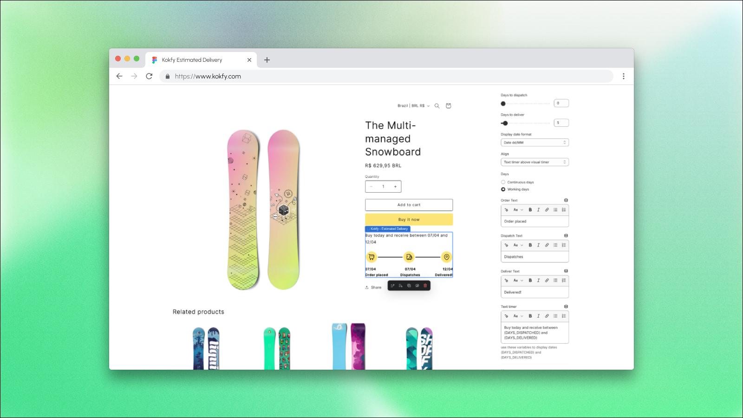Open the Display date format dropdown
Viewport: 743px width, 418px height.
pos(535,143)
